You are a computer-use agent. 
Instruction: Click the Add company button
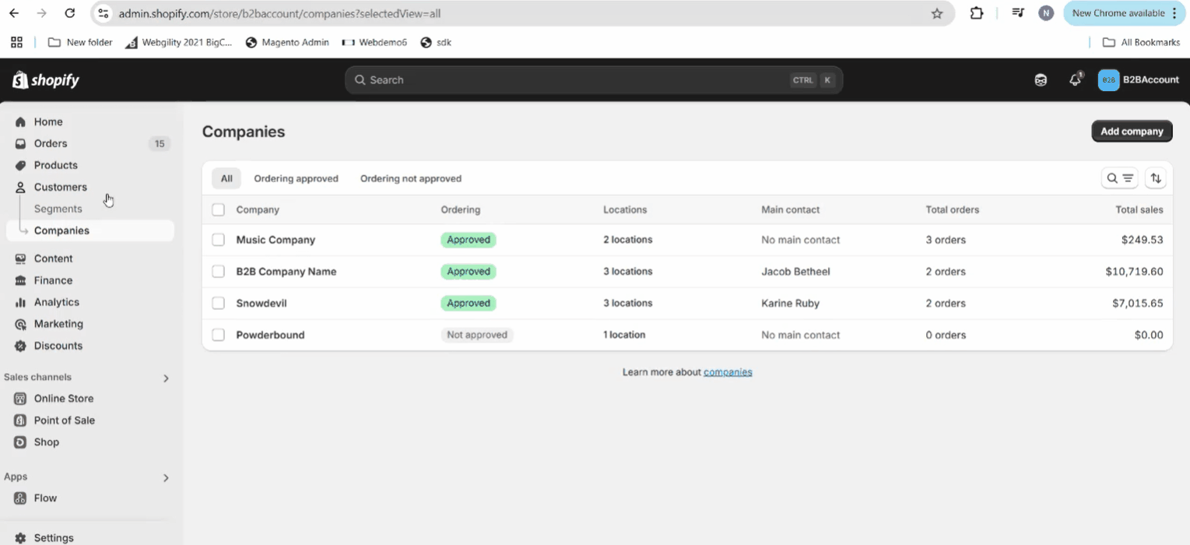pos(1132,132)
